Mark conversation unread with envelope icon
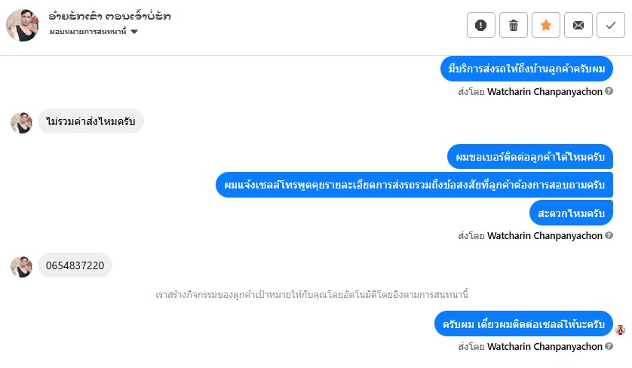The height and width of the screenshot is (368, 632). click(x=578, y=25)
